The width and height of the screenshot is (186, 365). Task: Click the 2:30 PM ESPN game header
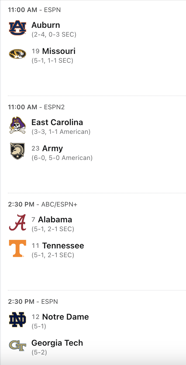point(33,302)
